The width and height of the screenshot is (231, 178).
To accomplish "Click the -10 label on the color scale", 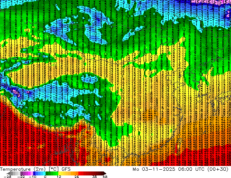I will [x=32, y=177].
